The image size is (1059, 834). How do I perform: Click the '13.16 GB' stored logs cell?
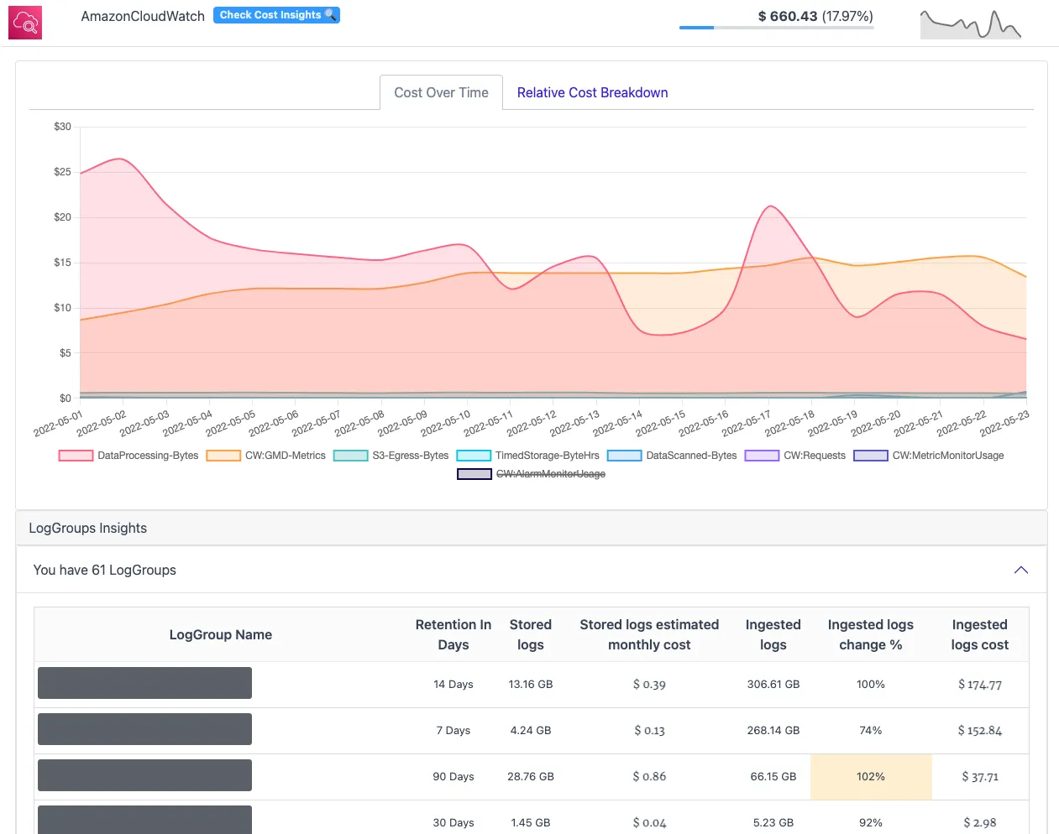(x=531, y=685)
